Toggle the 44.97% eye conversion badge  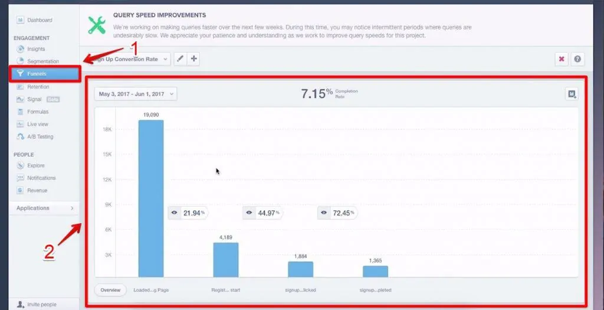click(x=262, y=213)
